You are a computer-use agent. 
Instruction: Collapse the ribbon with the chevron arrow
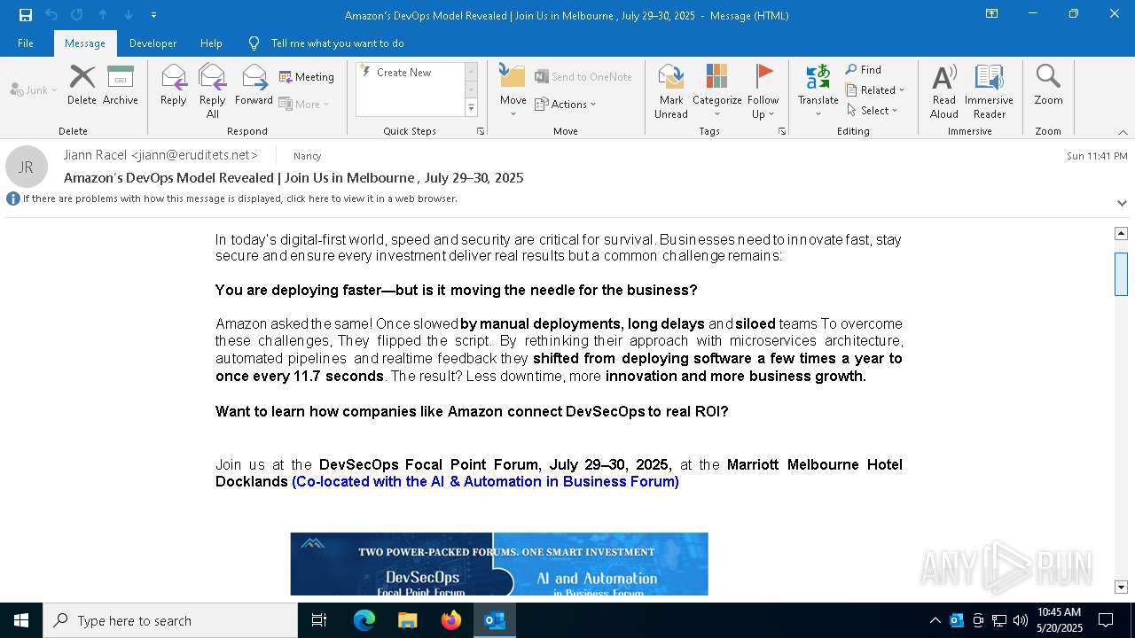pos(1122,132)
